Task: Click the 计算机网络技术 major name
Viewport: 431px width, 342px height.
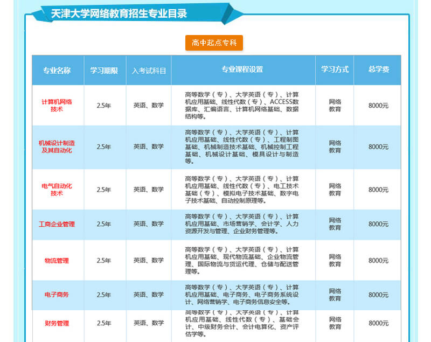Action: 57,106
